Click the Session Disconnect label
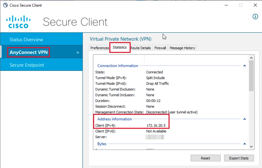 coord(110,106)
